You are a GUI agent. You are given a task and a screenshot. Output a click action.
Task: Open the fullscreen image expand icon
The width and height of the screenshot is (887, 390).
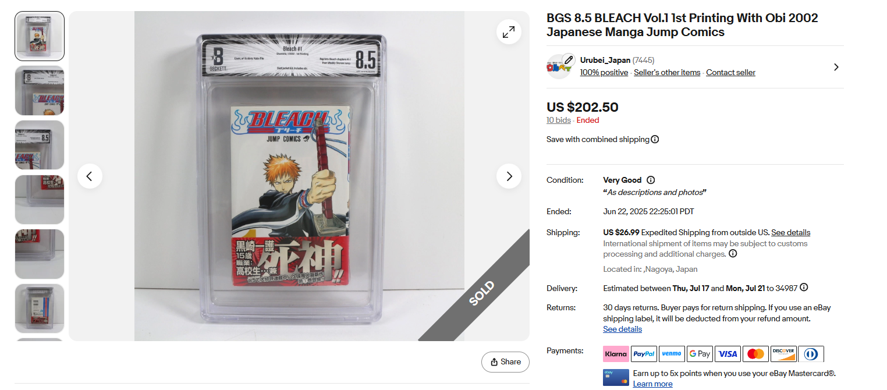(x=509, y=32)
